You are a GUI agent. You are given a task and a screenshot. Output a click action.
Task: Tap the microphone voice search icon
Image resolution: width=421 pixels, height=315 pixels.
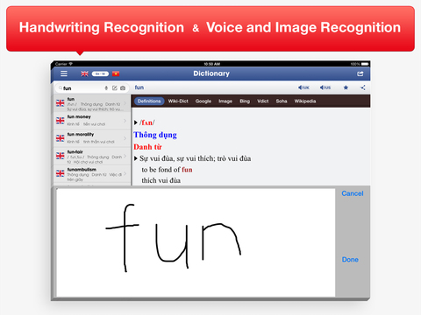[106, 87]
